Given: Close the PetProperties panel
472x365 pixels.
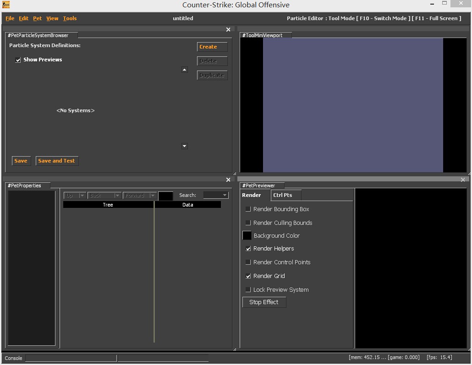Looking at the screenshot, I should coord(228,180).
